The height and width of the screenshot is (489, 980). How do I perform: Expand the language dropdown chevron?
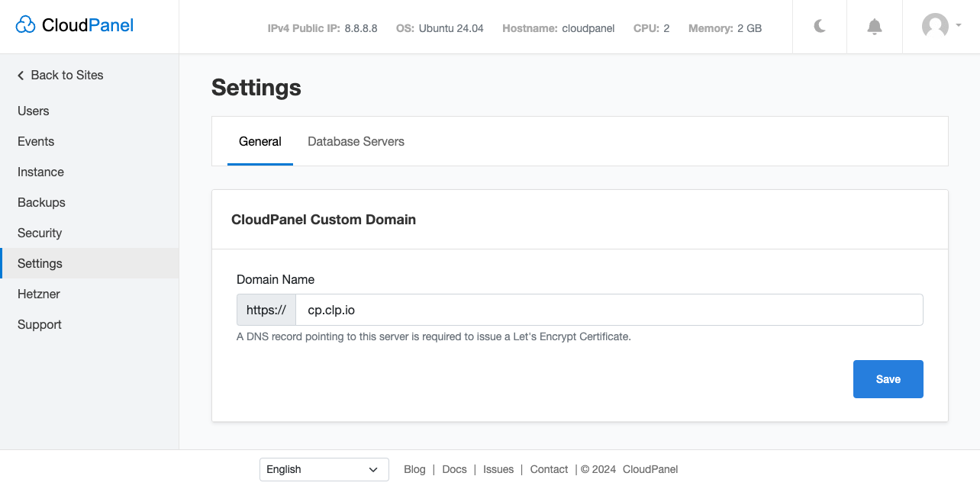pyautogui.click(x=373, y=469)
